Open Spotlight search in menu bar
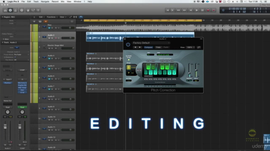270x151 pixels. [261, 2]
